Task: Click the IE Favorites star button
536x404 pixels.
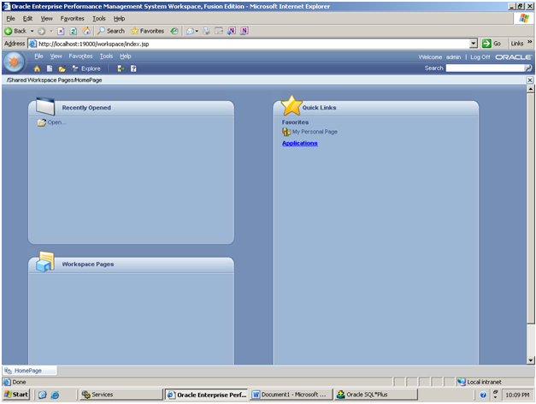Action: pos(148,31)
